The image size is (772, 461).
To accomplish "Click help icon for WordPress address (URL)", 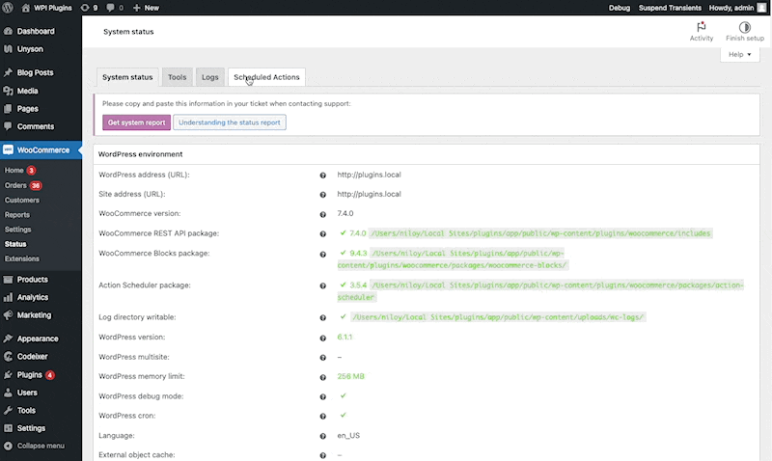I will click(323, 176).
